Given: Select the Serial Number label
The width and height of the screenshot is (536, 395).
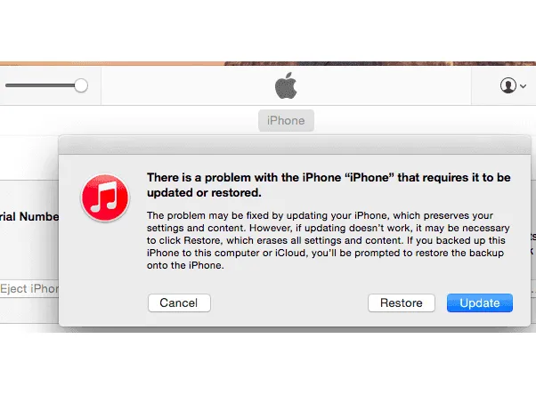Looking at the screenshot, I should click(x=29, y=217).
